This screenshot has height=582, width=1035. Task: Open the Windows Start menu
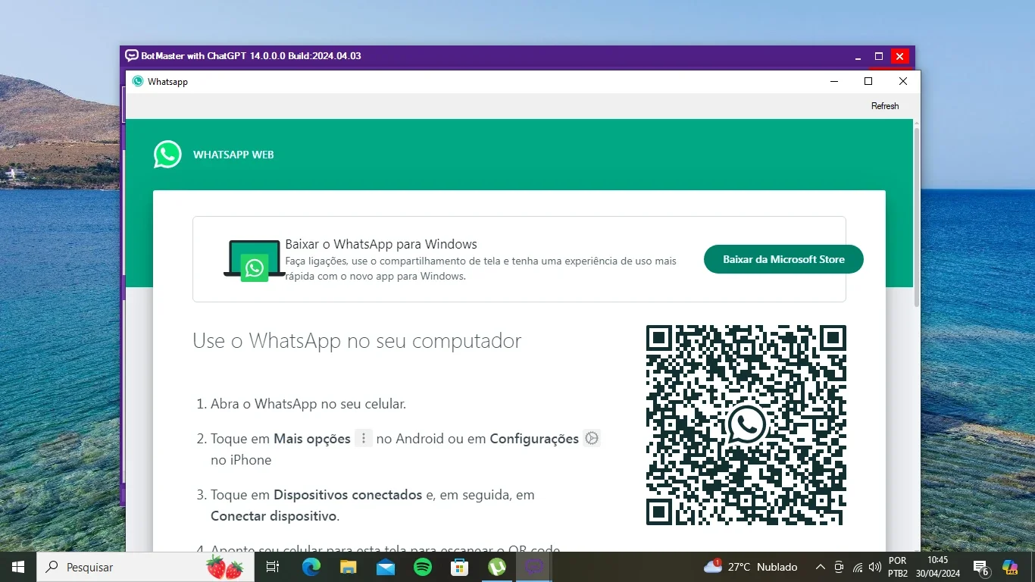pos(17,567)
